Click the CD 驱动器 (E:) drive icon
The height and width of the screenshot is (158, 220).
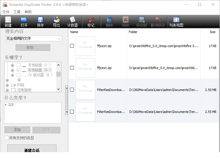24,75
